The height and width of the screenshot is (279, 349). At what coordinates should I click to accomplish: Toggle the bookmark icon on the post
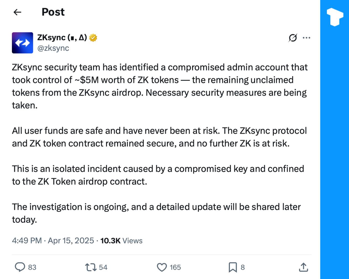[233, 267]
